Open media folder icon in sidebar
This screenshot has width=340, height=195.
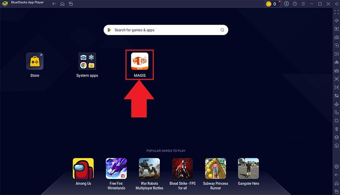pyautogui.click(x=337, y=95)
